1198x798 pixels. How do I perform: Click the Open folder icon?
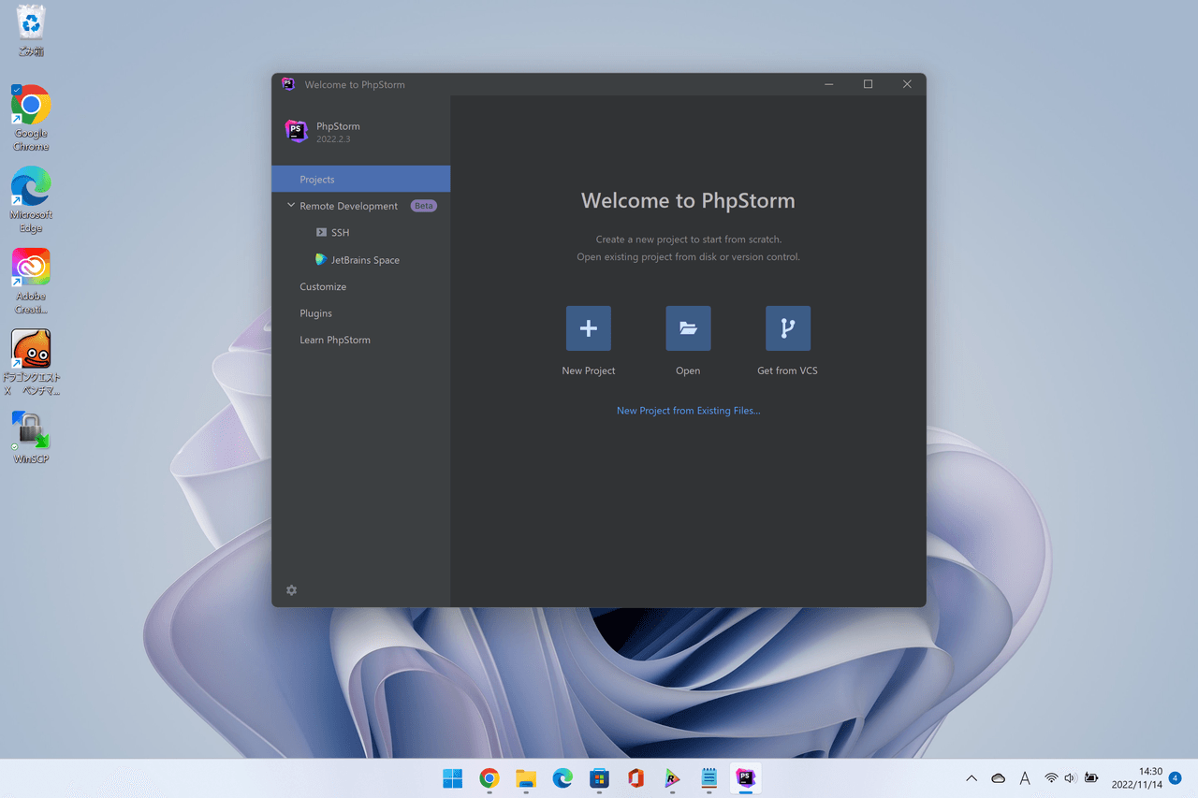(x=688, y=328)
